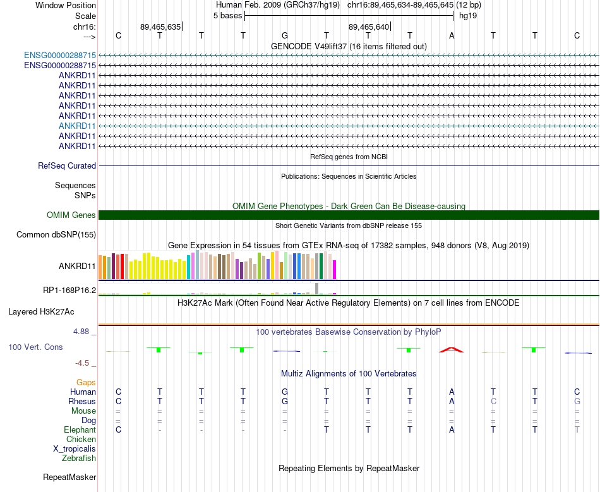Click the 'RefSeq genes from NCBI' title

tap(349, 157)
